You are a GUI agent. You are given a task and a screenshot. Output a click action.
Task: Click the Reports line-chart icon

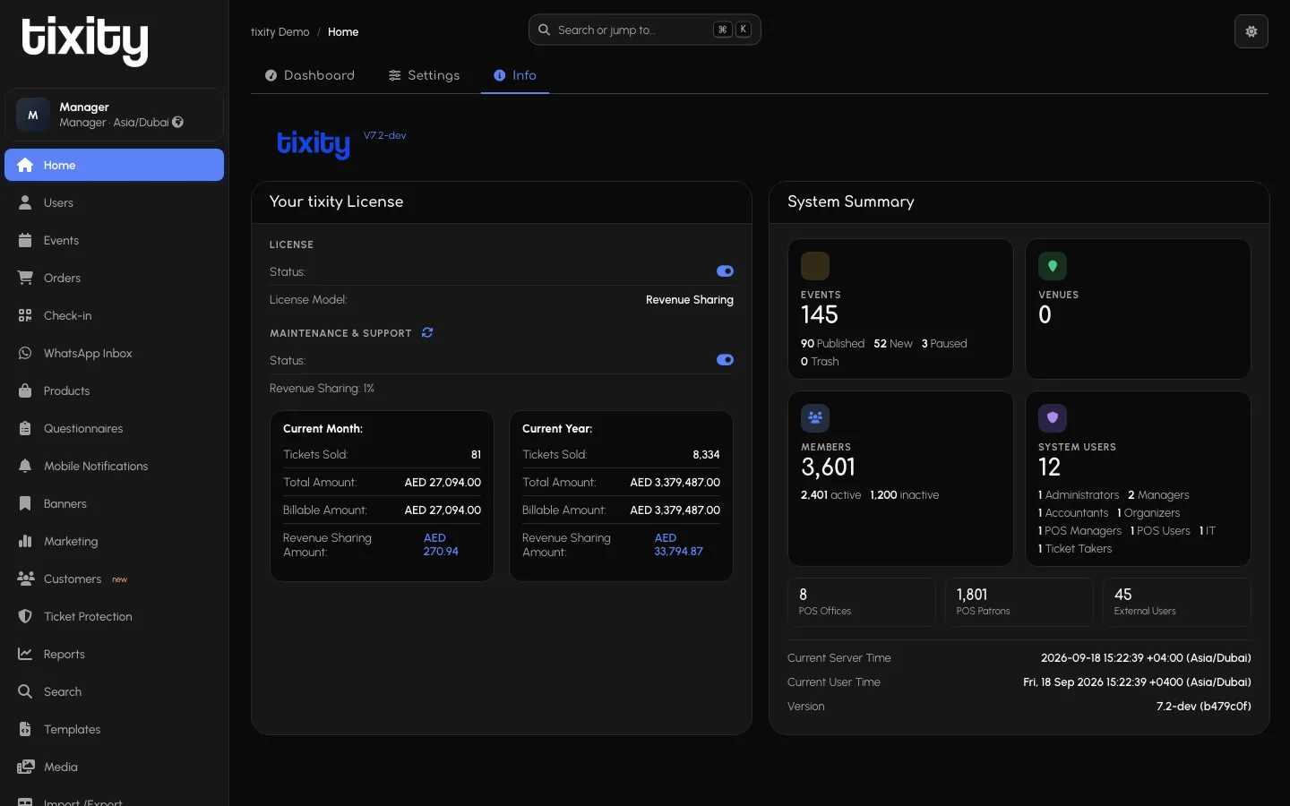25,654
